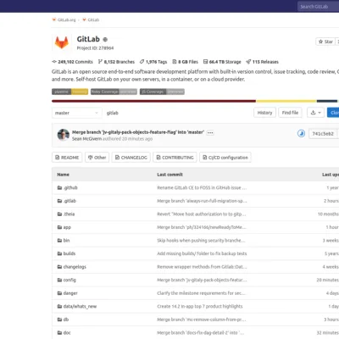Open the "Rename GitLab CE to FOSS" commit

(202, 187)
